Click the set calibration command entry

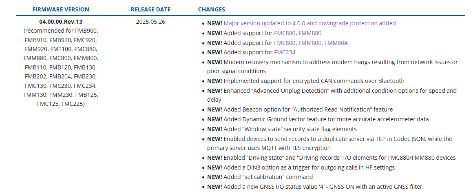(x=260, y=177)
